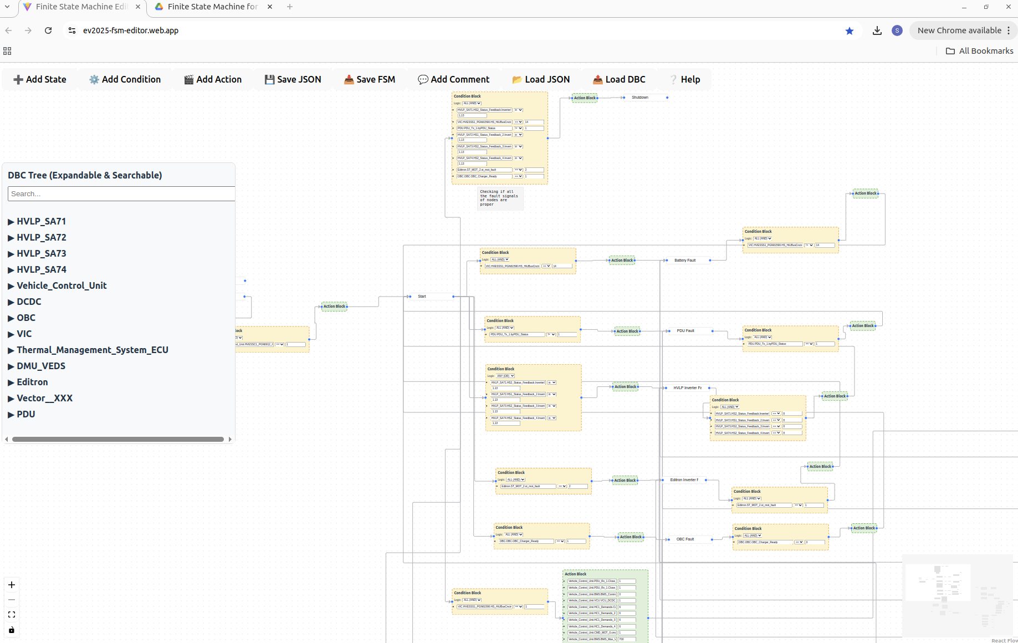Click the Save JSON button
This screenshot has width=1018, height=643.
[293, 79]
